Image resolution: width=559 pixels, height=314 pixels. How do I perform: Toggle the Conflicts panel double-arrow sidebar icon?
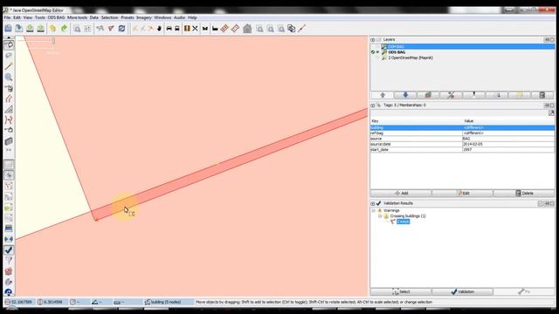9,239
